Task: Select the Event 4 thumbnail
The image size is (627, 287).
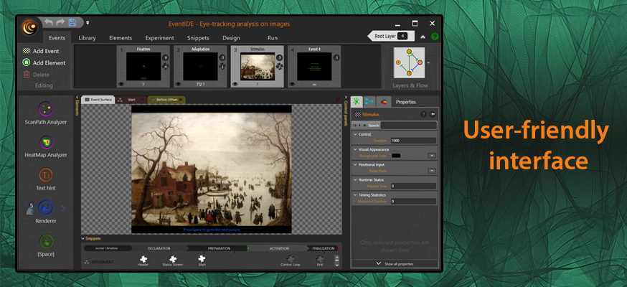Action: (314, 66)
